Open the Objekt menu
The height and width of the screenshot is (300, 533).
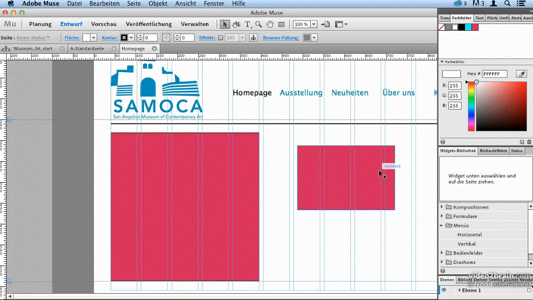(x=158, y=4)
